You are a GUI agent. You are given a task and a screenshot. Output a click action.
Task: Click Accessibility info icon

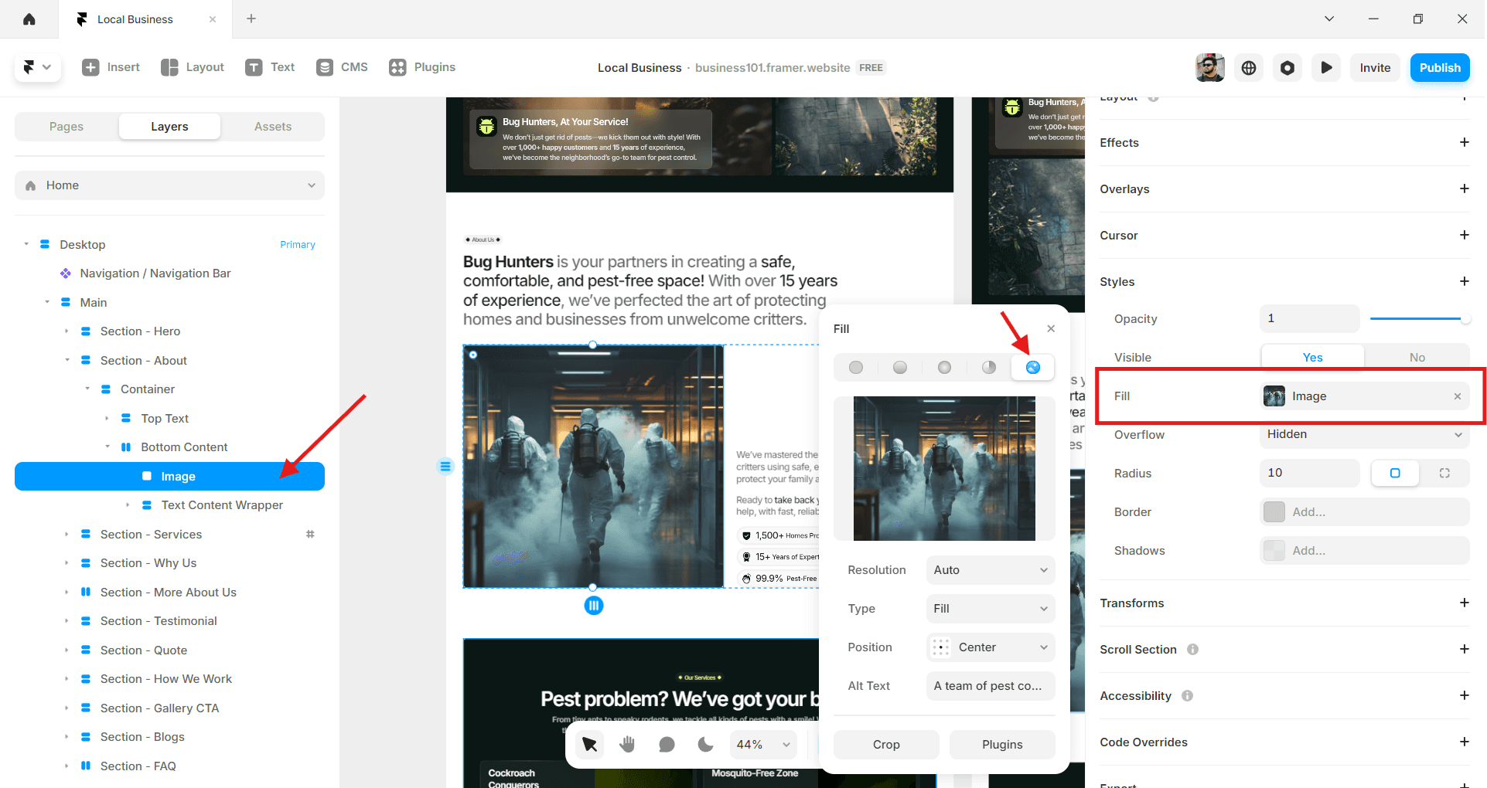click(1188, 695)
